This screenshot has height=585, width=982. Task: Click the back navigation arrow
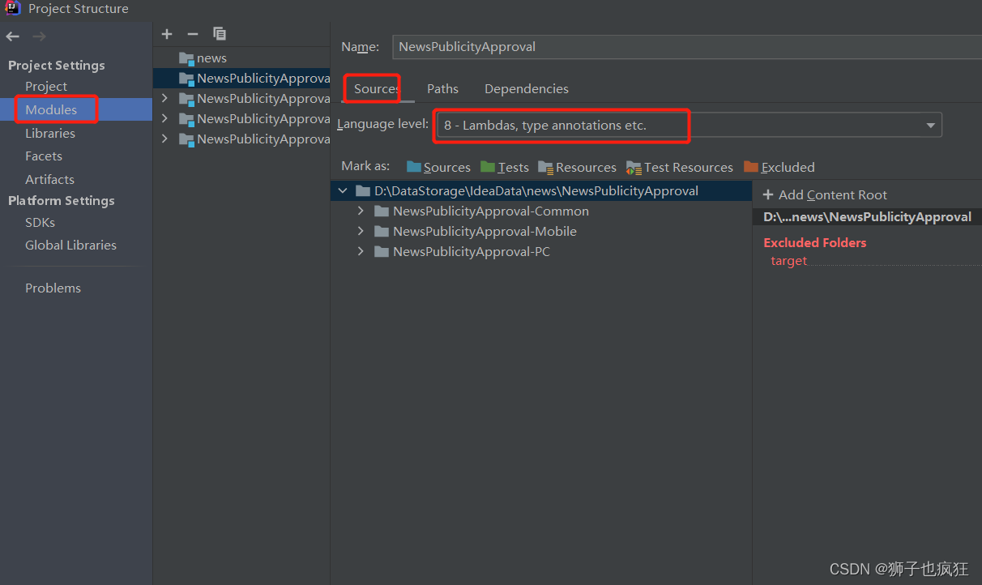tap(12, 36)
